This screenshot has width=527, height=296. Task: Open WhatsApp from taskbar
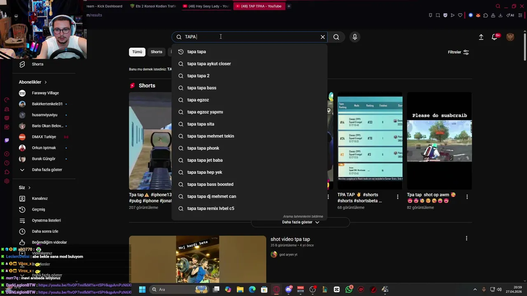click(x=349, y=289)
